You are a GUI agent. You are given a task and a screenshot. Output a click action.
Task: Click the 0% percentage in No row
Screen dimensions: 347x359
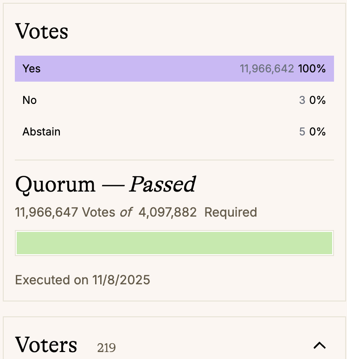click(318, 100)
